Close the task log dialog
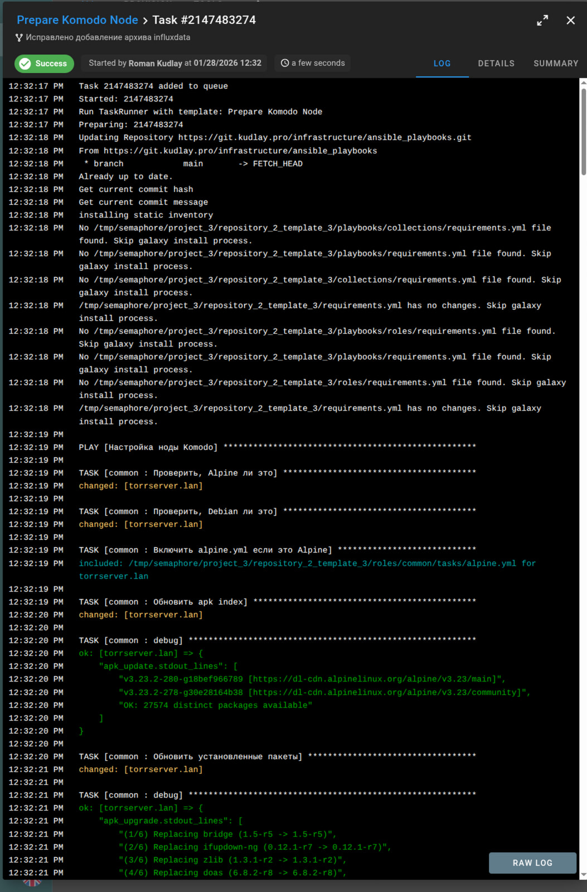The width and height of the screenshot is (587, 892). coord(570,21)
